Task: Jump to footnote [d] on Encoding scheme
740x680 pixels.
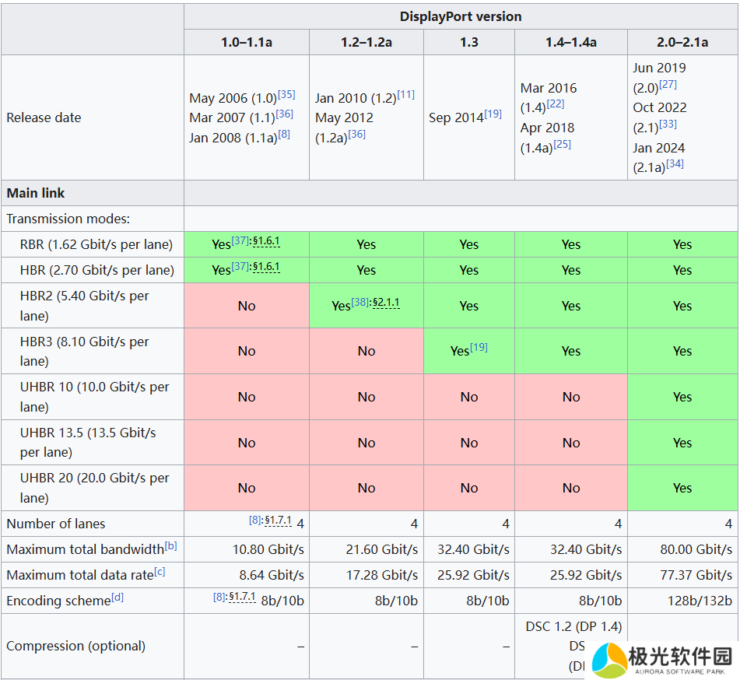Action: (x=117, y=598)
